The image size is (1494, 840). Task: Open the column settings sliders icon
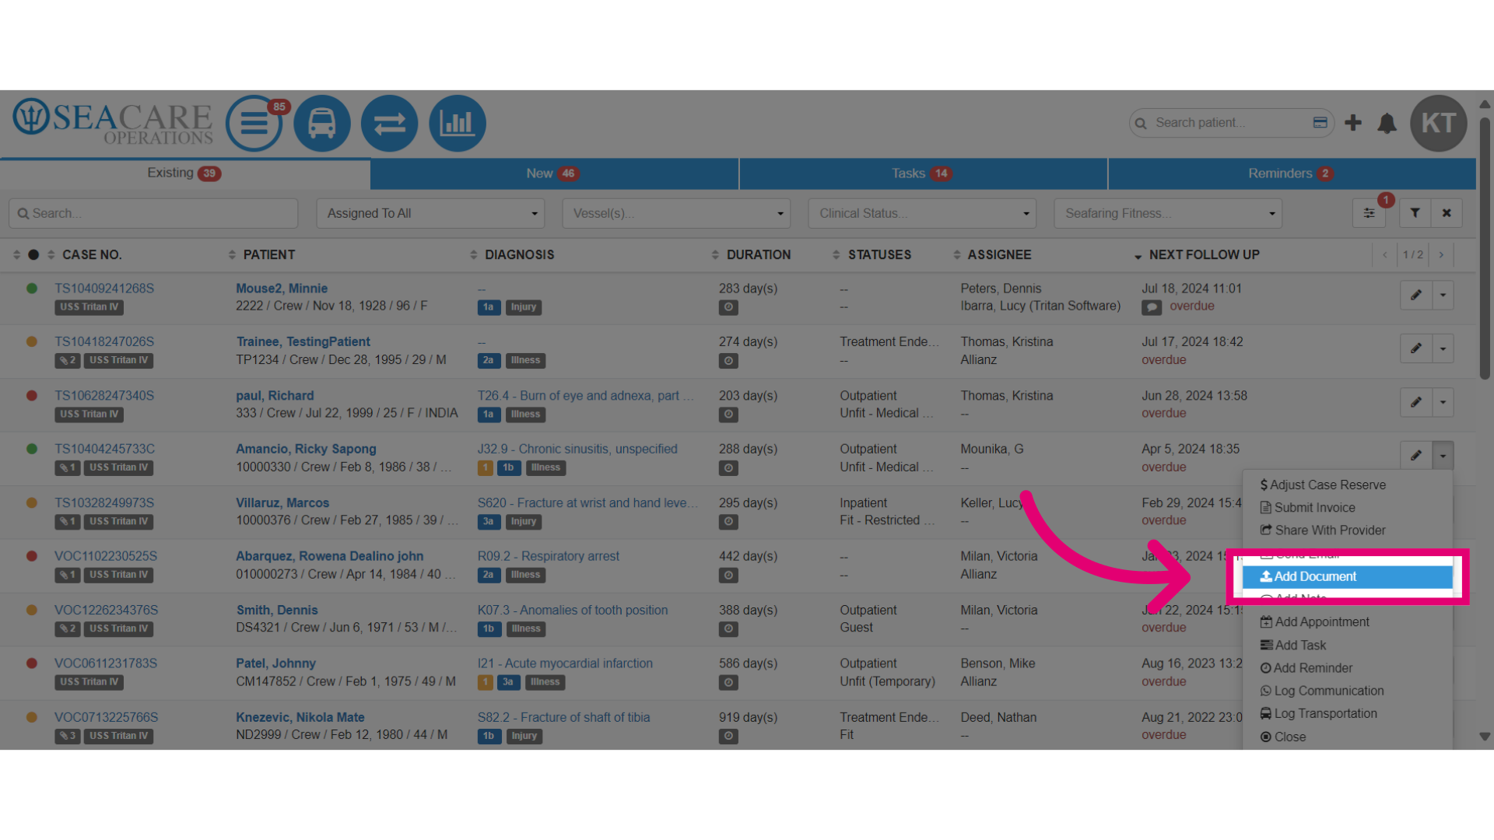[1369, 213]
